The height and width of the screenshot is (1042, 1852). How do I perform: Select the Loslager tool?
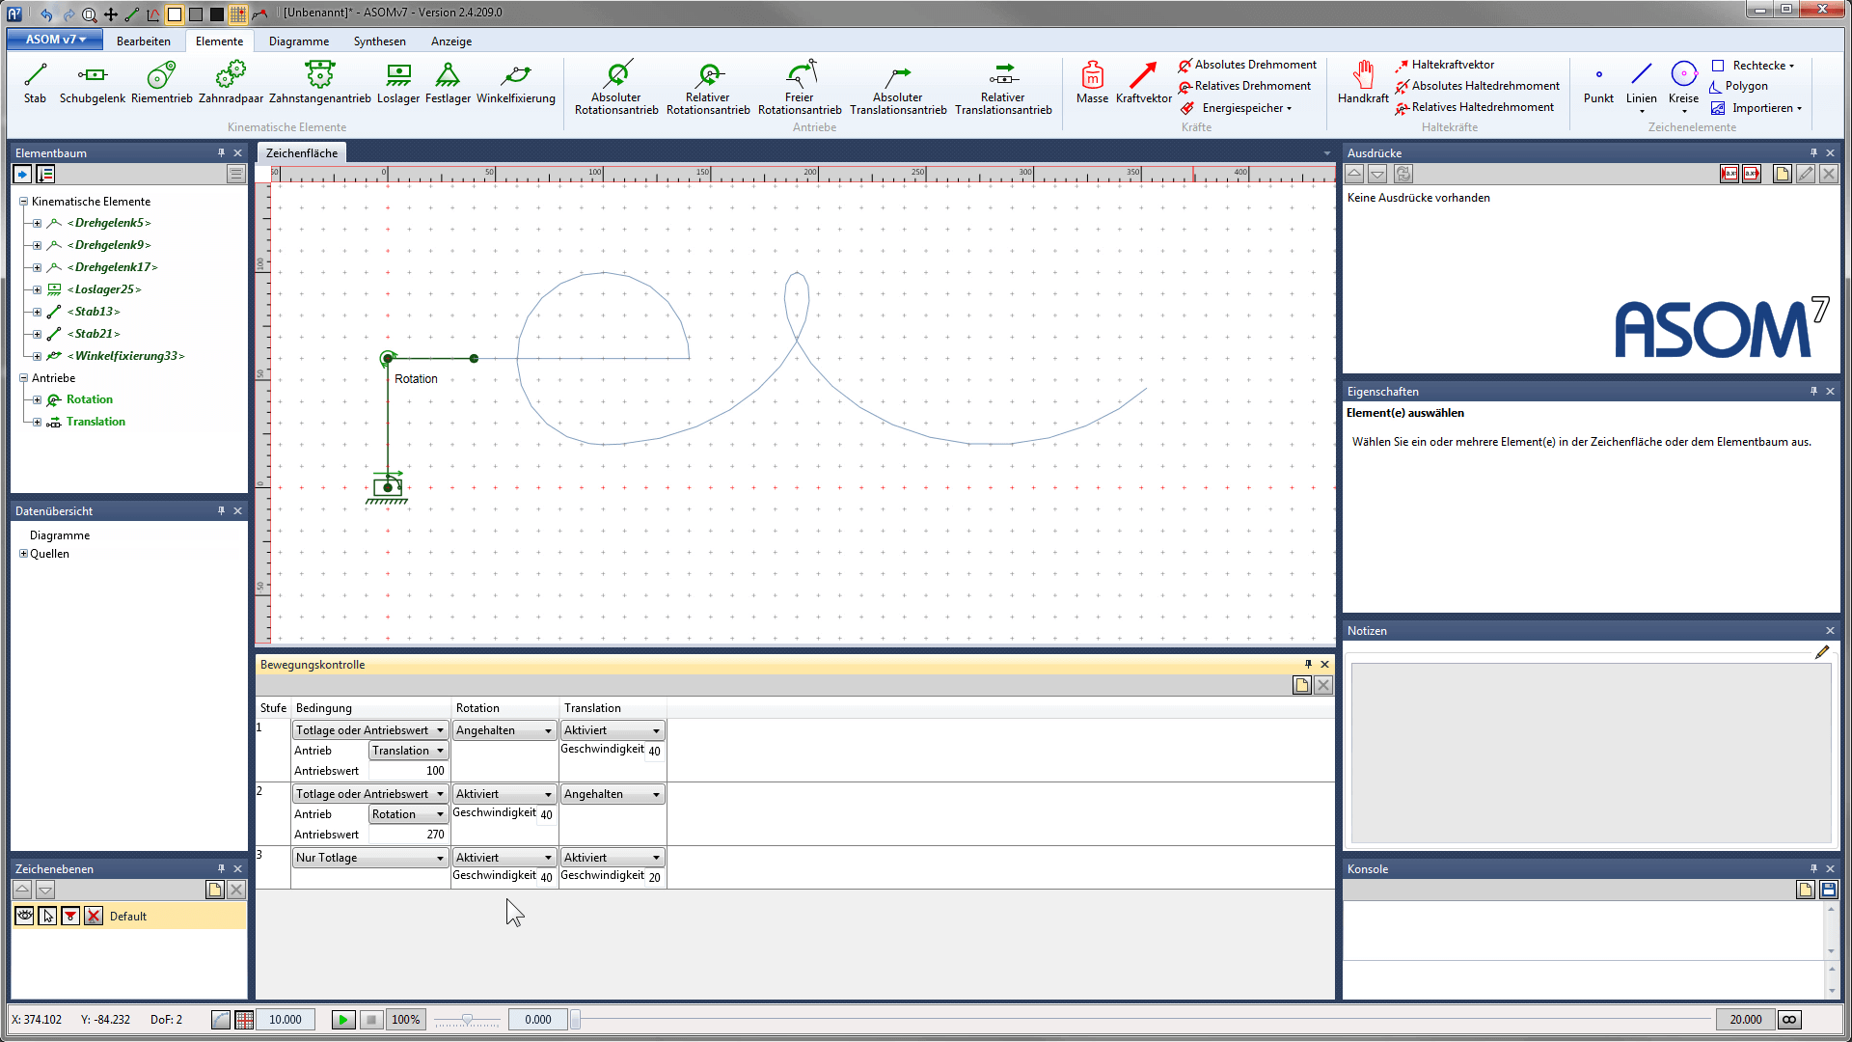click(398, 83)
